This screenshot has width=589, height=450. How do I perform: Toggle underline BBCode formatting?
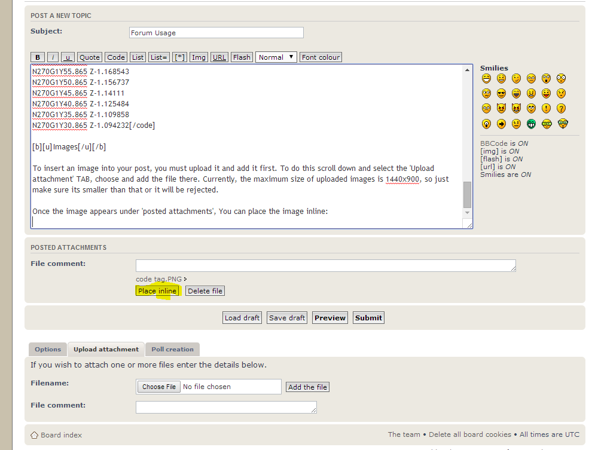coord(68,57)
